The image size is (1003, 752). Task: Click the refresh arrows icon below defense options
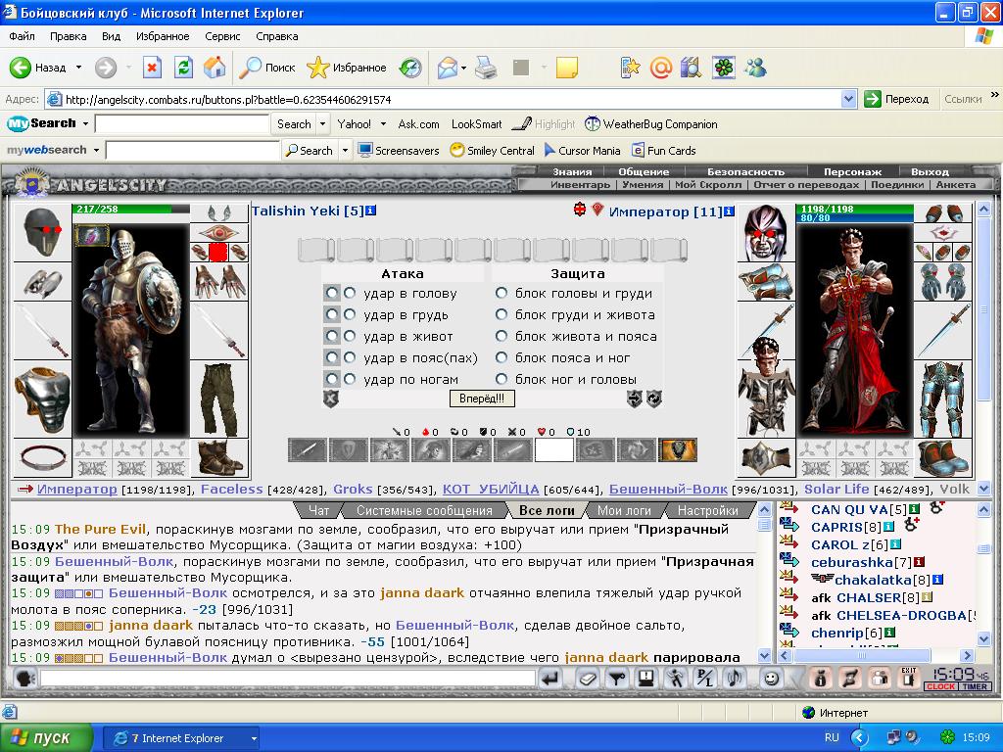[653, 399]
